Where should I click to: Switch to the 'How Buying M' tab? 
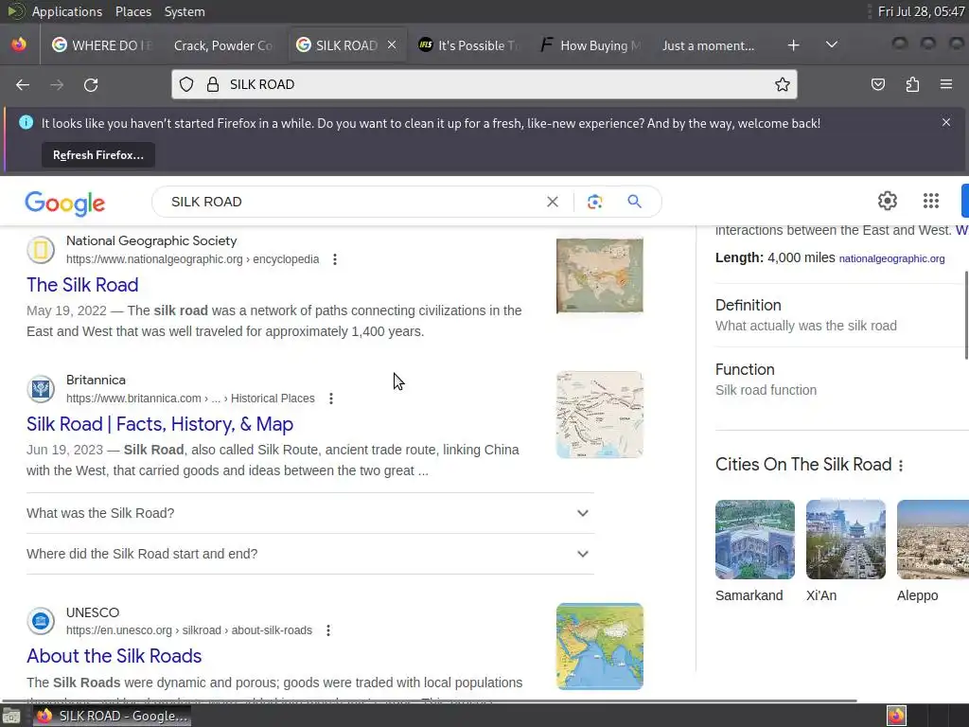point(590,45)
